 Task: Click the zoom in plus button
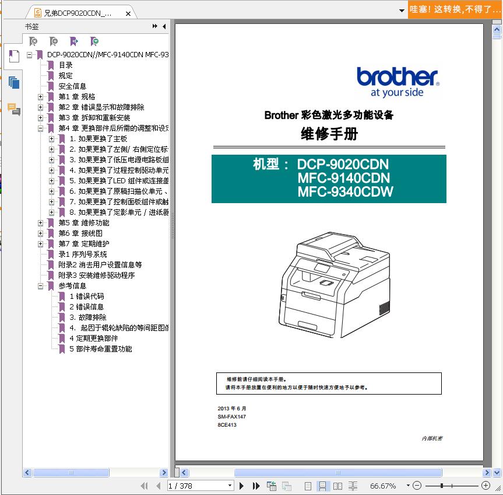click(486, 485)
